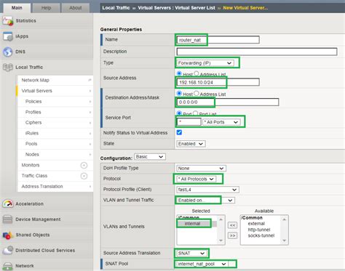Open the Network Map menu item
The height and width of the screenshot is (271, 345).
[55, 80]
